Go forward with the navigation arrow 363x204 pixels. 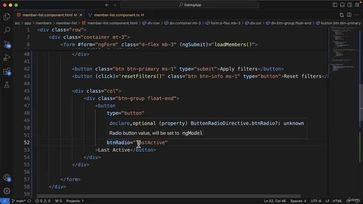coord(115,5)
